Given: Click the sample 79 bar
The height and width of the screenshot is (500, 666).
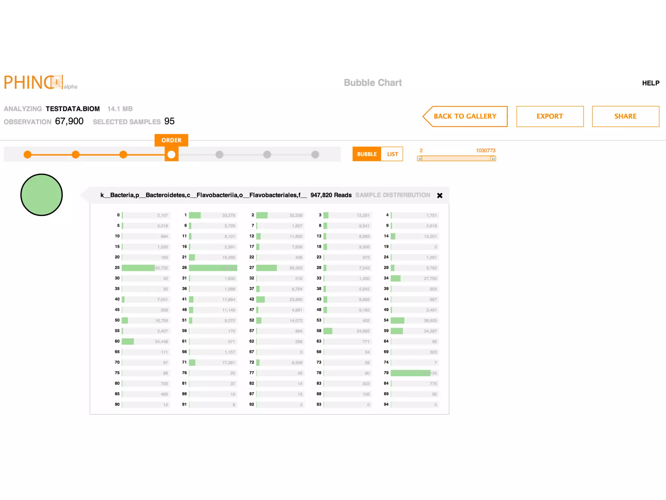Looking at the screenshot, I should pos(410,373).
